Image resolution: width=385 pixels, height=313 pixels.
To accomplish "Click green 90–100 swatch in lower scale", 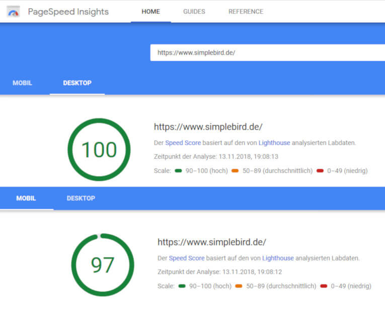I will pos(182,286).
